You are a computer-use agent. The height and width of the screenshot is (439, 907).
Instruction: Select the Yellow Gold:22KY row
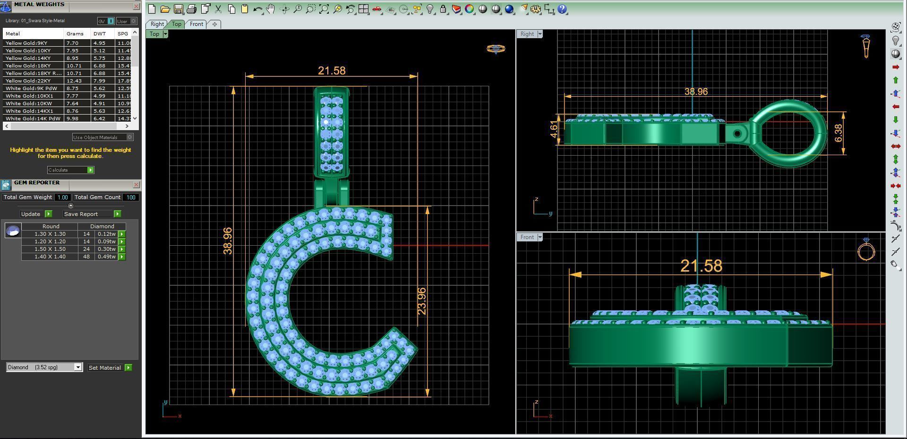(67, 81)
